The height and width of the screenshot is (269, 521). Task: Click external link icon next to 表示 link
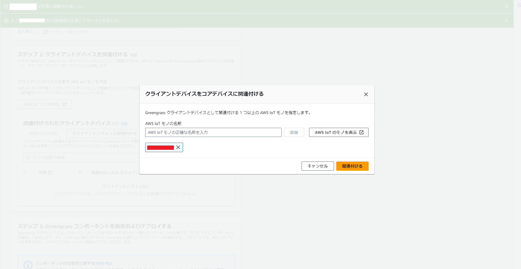(46, 32)
